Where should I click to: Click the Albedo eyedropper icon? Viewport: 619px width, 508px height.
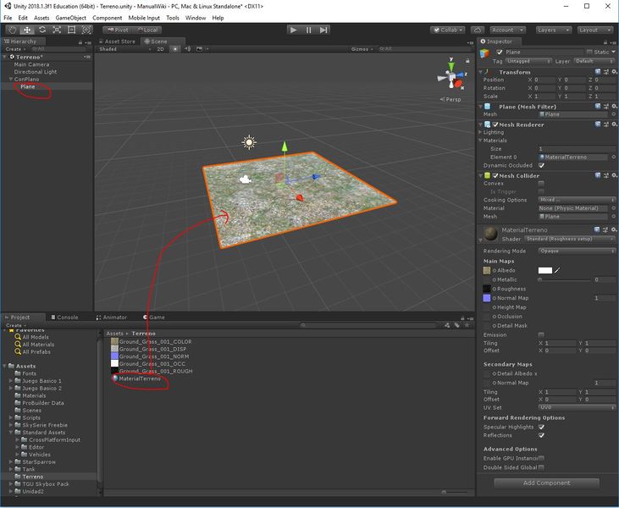tap(557, 270)
